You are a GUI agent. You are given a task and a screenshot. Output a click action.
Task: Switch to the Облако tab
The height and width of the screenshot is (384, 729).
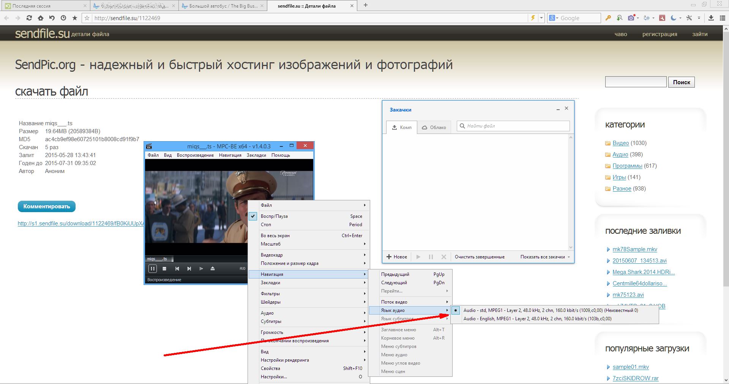pyautogui.click(x=434, y=127)
